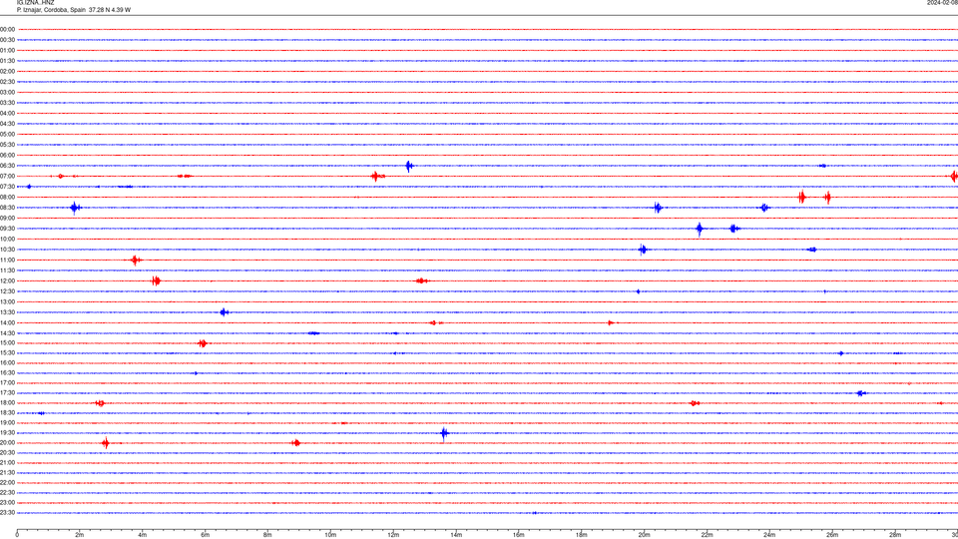This screenshot has width=958, height=539.
Task: Select the 06:30 trace time label
Action: click(x=7, y=166)
